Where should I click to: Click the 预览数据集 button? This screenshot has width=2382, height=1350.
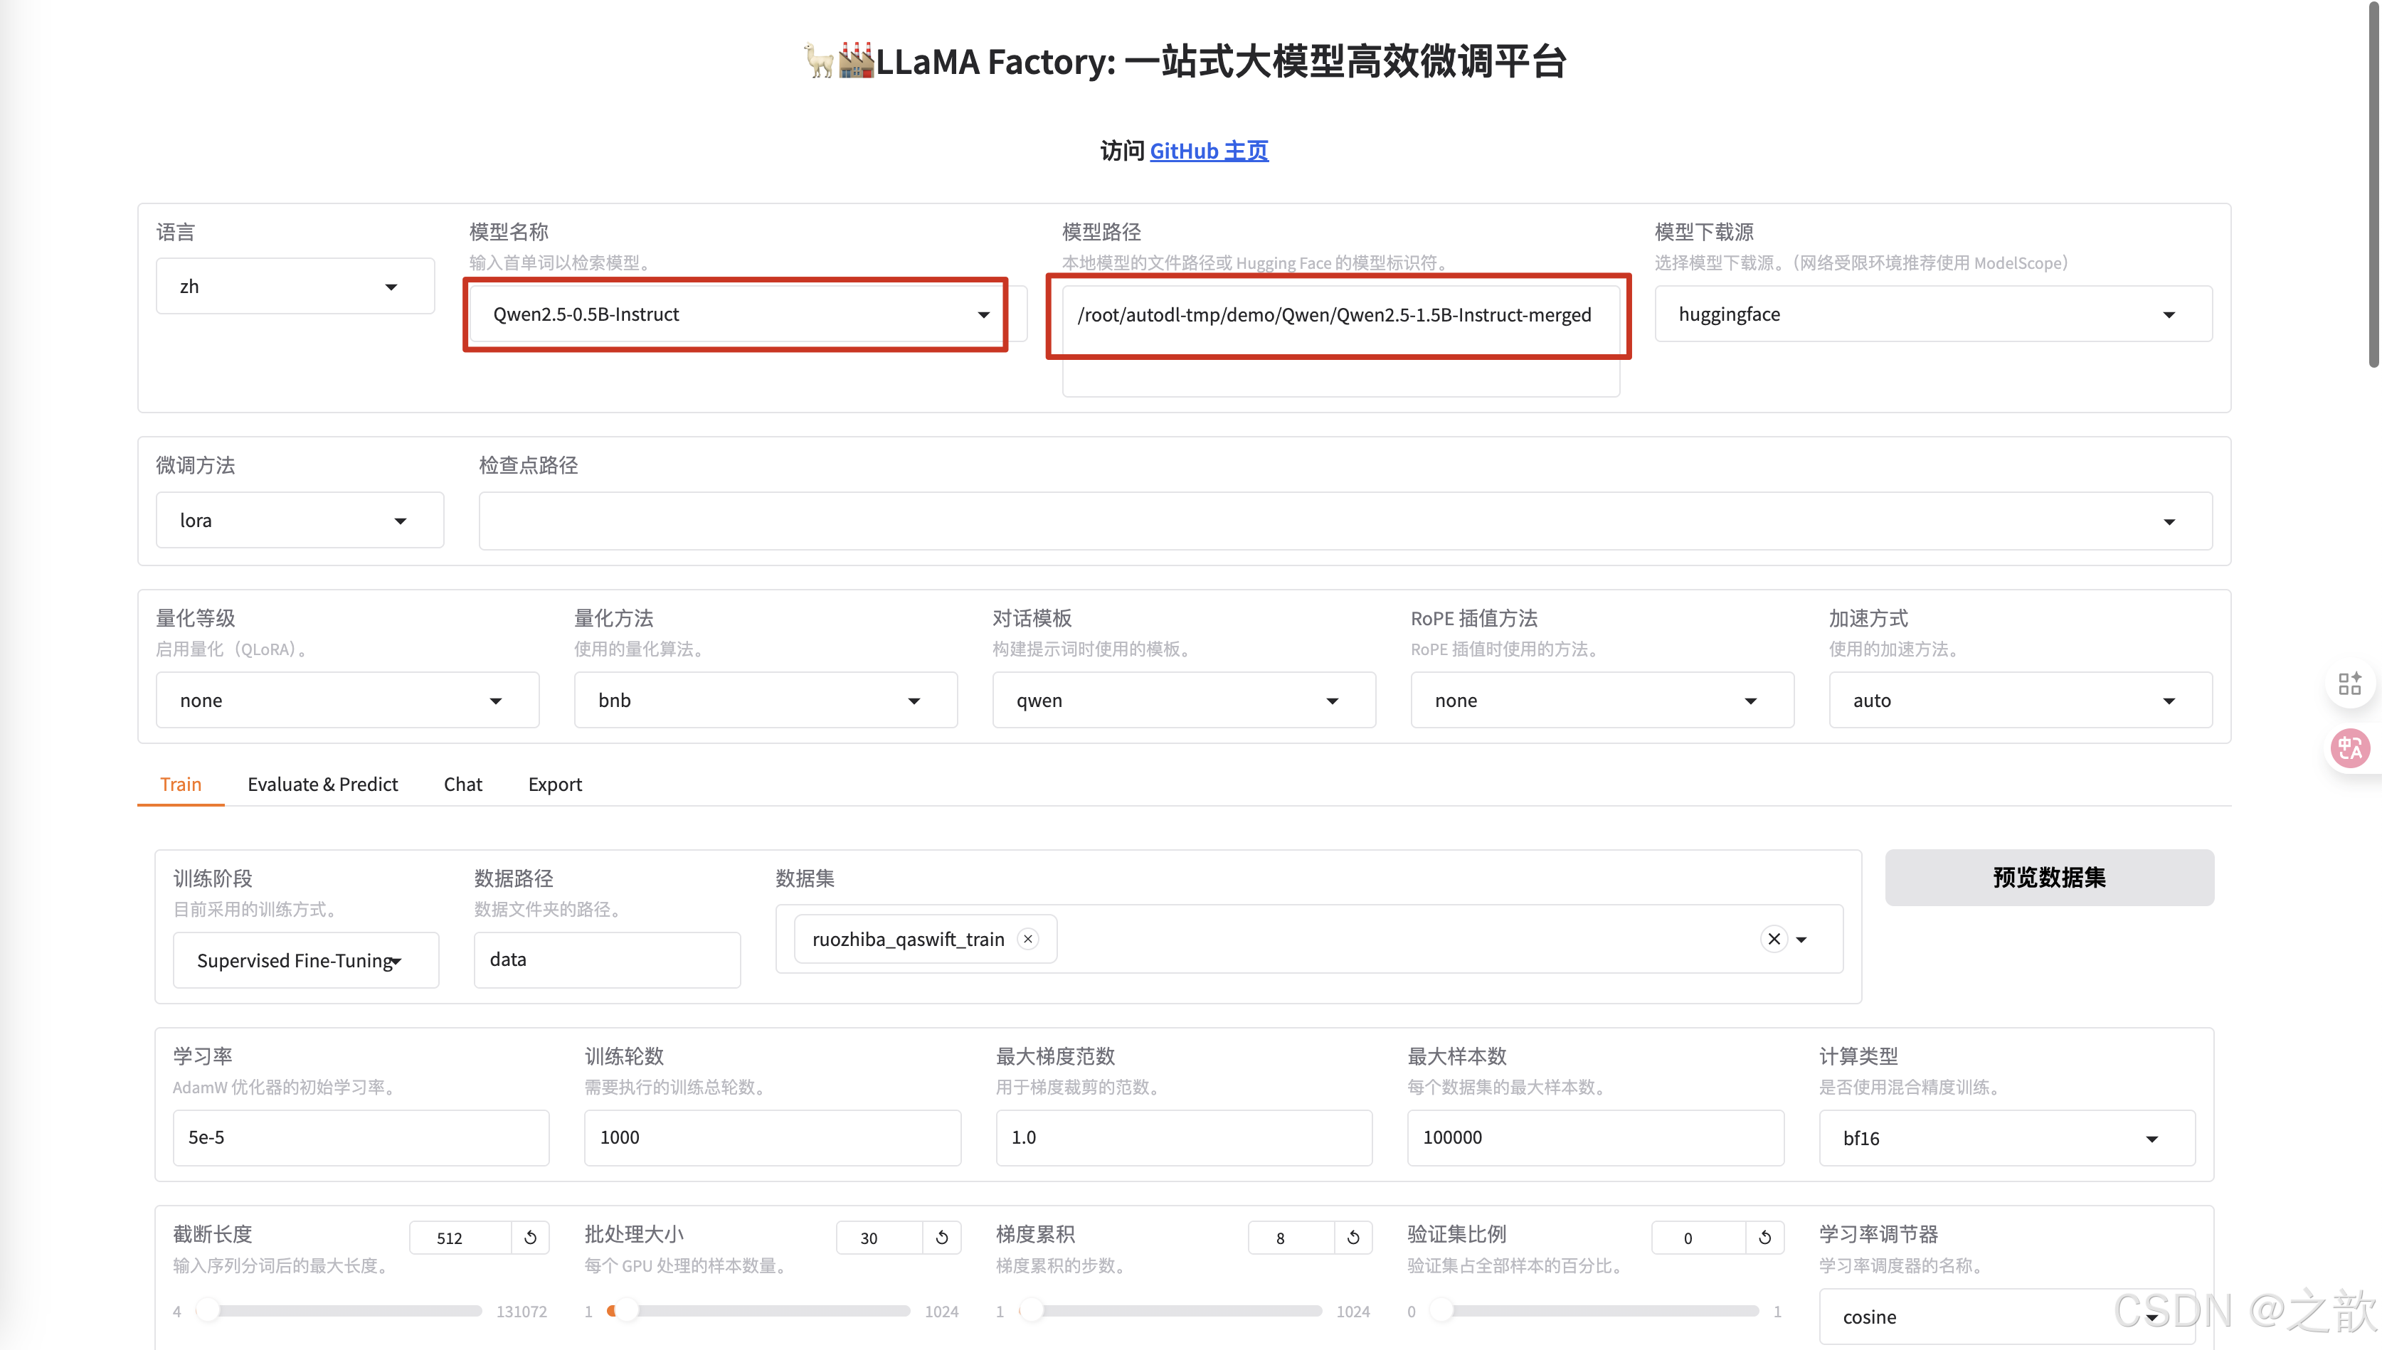pyautogui.click(x=2049, y=877)
